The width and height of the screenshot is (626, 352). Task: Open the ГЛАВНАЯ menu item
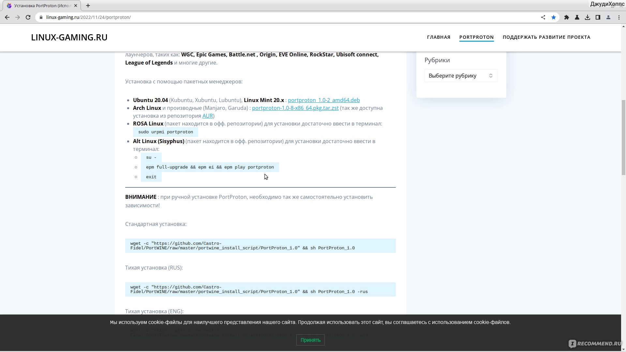[439, 37]
